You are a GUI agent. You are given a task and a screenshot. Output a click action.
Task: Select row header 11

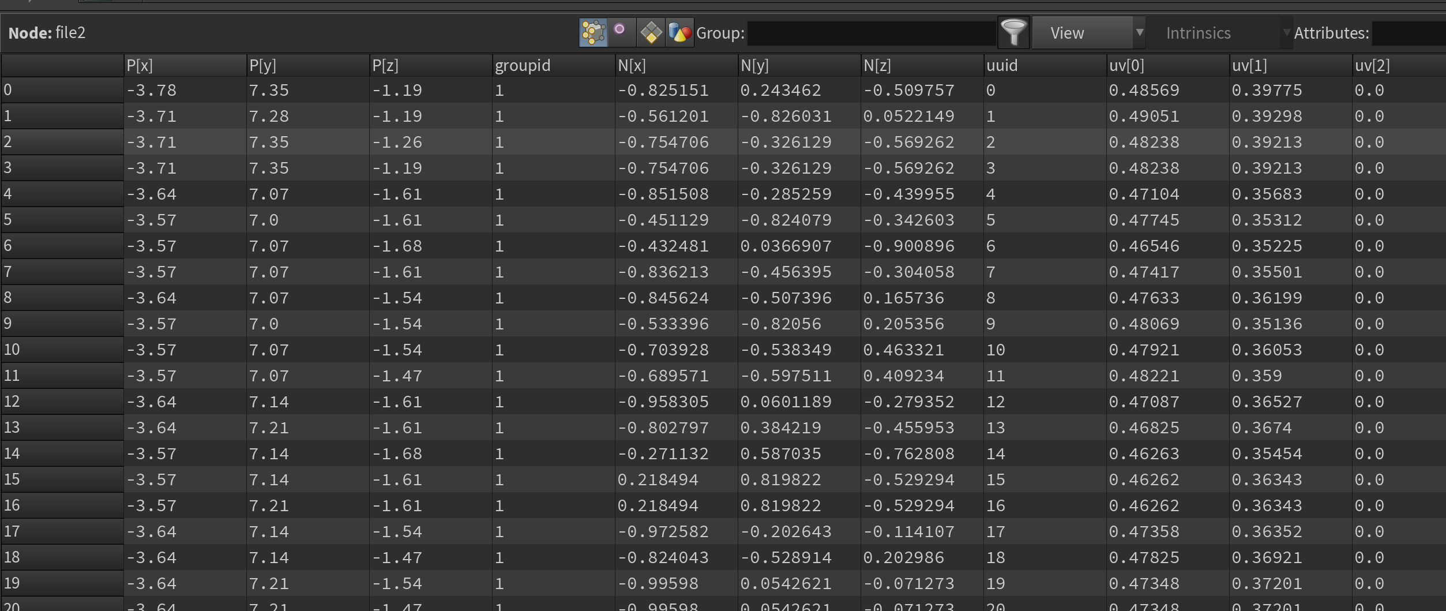click(62, 376)
